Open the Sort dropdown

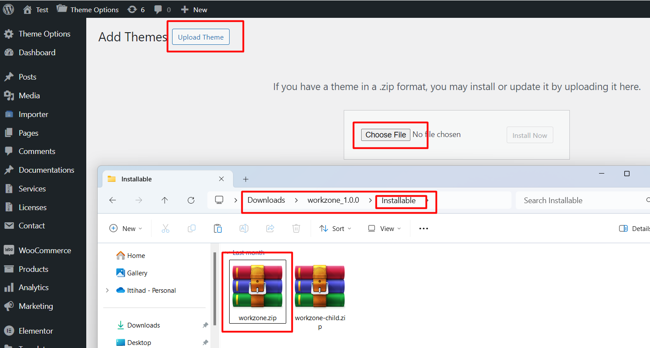[x=335, y=228]
